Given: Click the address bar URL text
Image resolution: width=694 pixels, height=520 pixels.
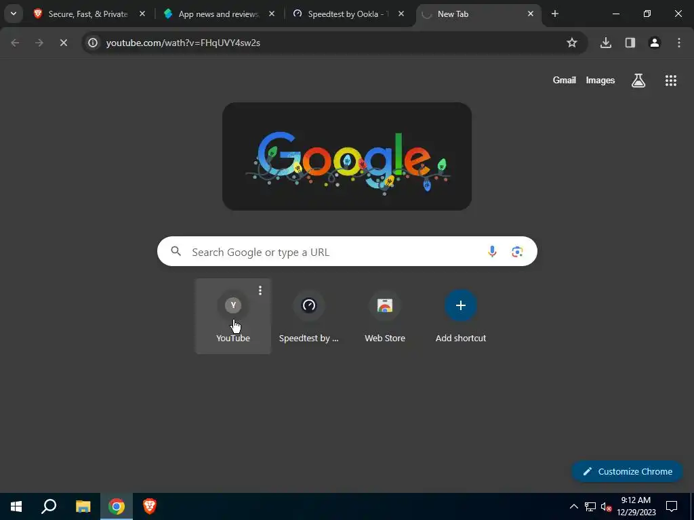Looking at the screenshot, I should tap(183, 43).
